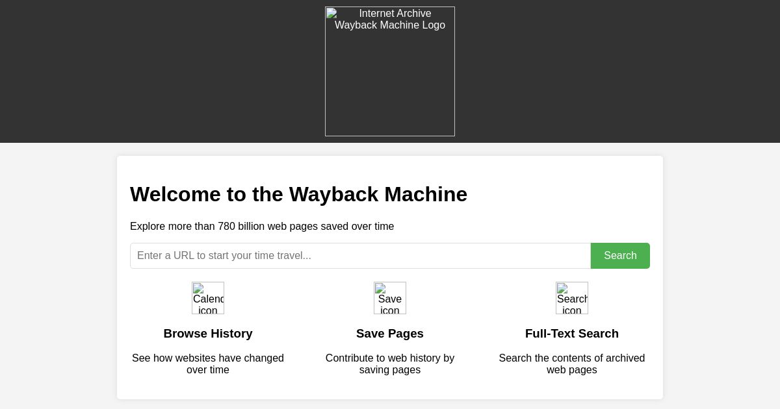Select the Save Pages heading

390,334
